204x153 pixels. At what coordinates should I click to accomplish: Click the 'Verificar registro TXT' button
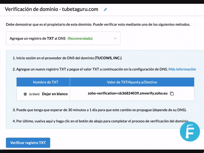(28, 143)
